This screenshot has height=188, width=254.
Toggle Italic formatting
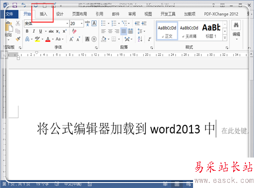click(34, 32)
